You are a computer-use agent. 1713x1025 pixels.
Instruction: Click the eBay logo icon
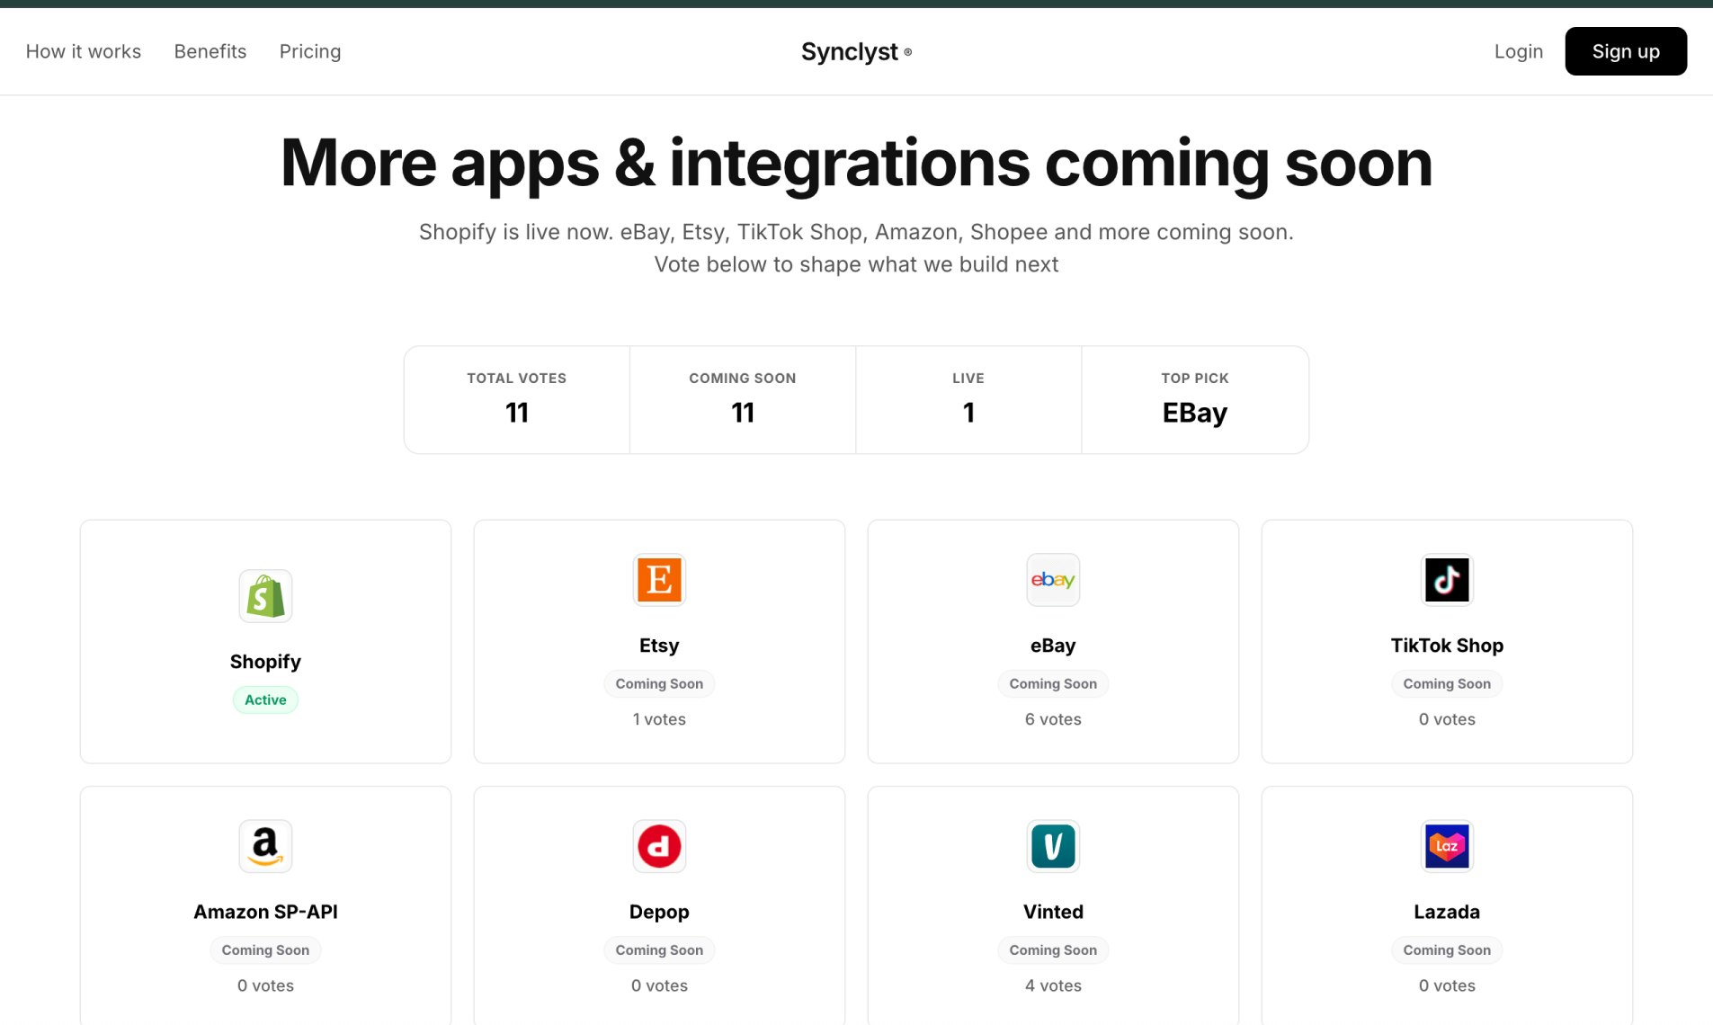[x=1053, y=580]
